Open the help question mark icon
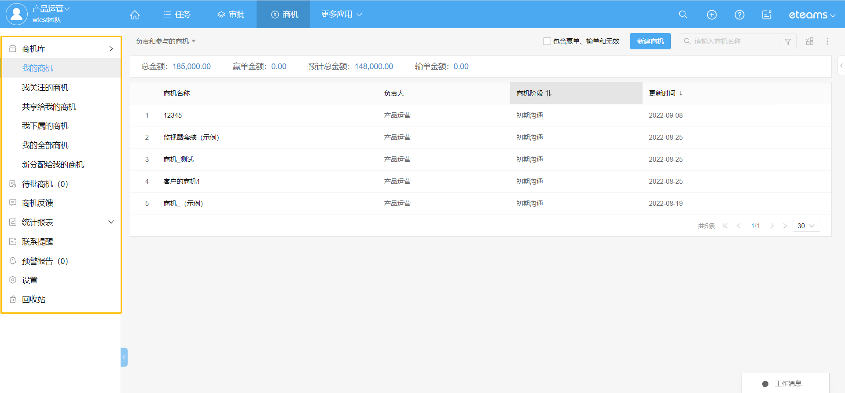Screen dimensions: 845x393 click(x=739, y=15)
